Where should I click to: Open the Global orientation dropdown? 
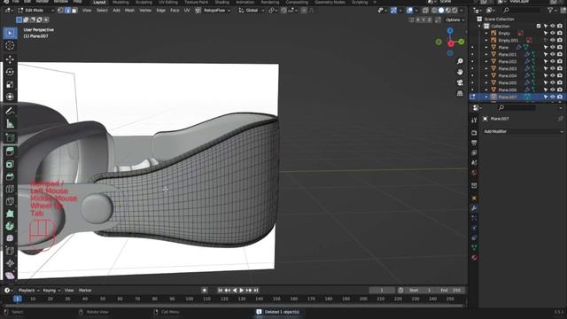252,11
